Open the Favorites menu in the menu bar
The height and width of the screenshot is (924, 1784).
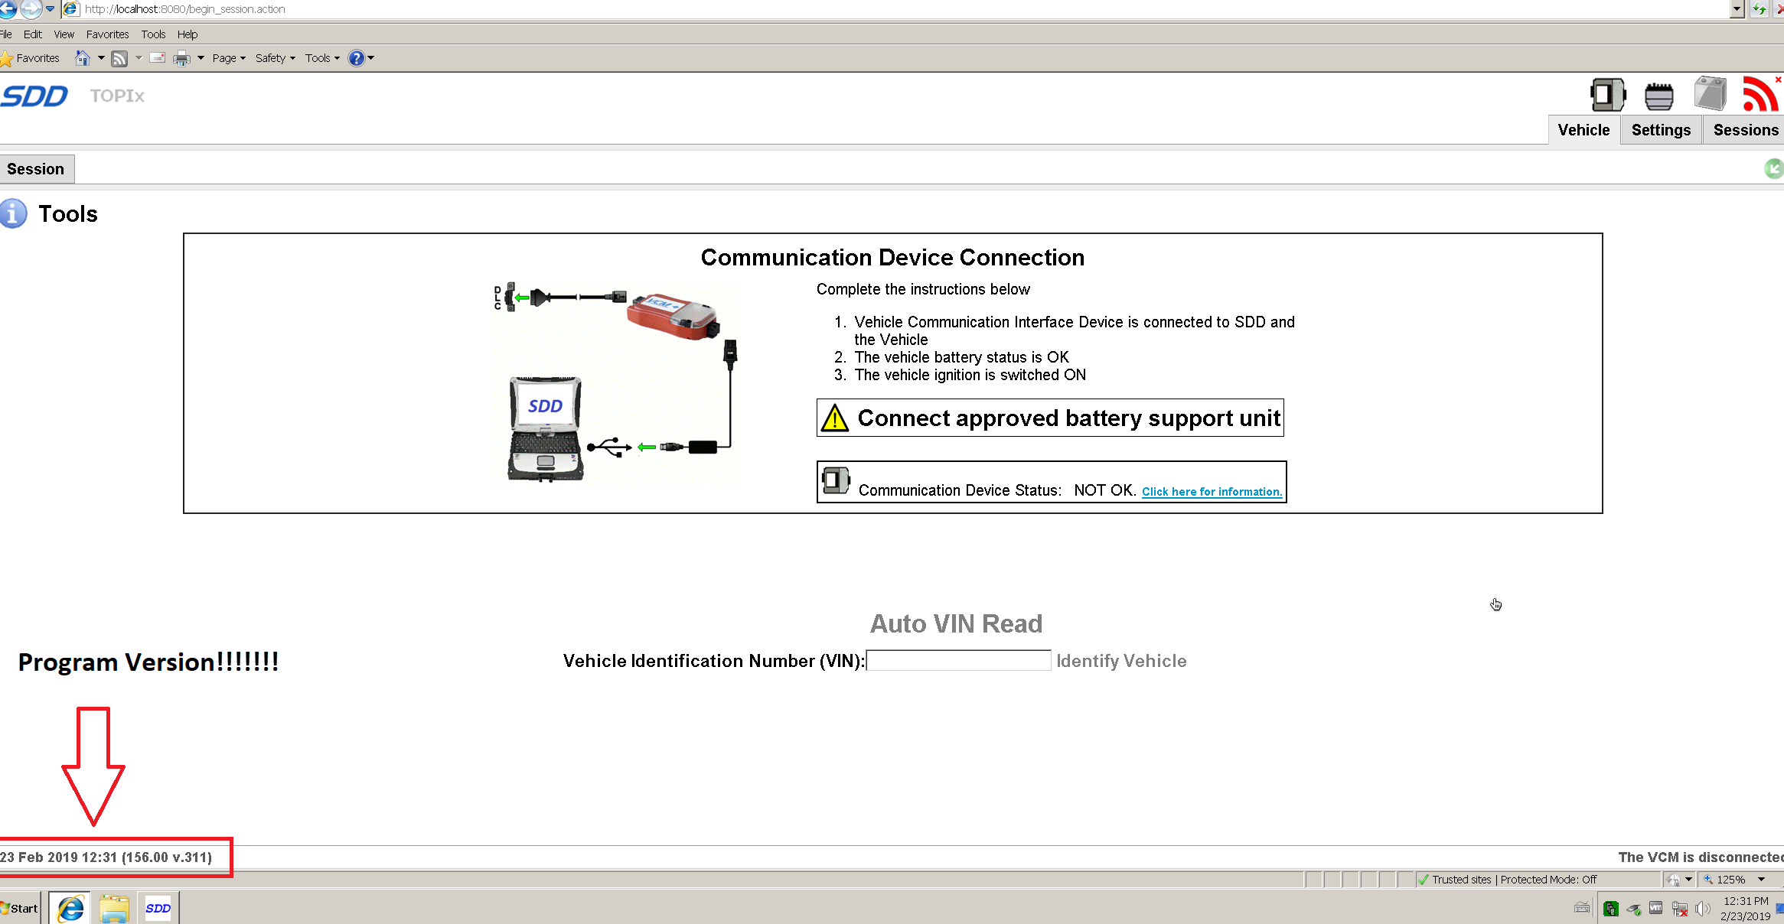click(x=107, y=34)
